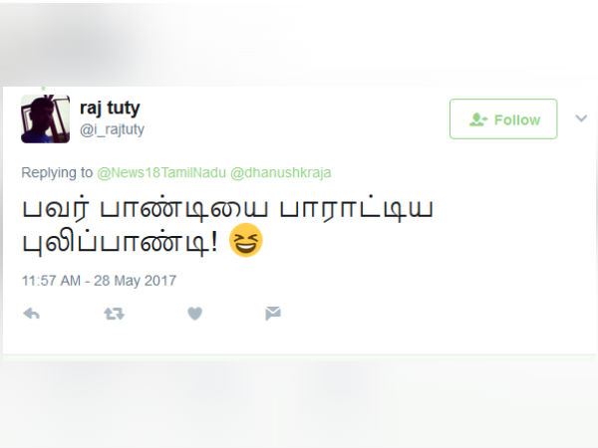This screenshot has width=598, height=448.
Task: Open the @News18TamilNadu profile link
Action: (161, 172)
